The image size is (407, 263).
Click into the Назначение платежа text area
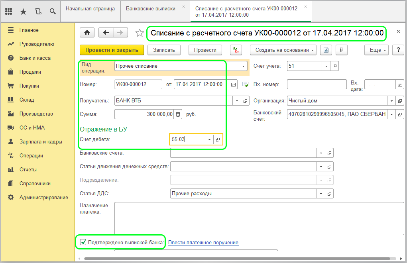tap(259, 218)
